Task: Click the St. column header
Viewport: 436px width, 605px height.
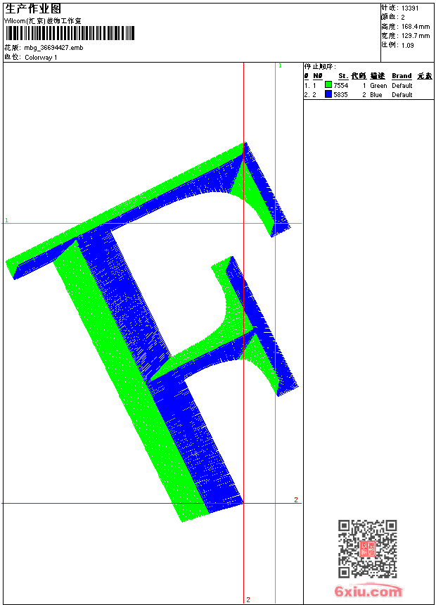Action: (x=343, y=76)
